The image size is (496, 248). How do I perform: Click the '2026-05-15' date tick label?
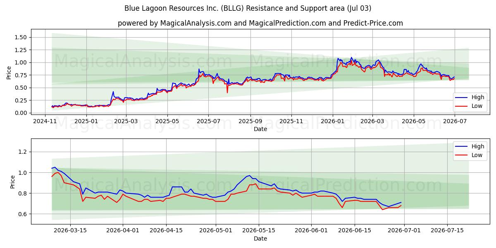(259, 231)
